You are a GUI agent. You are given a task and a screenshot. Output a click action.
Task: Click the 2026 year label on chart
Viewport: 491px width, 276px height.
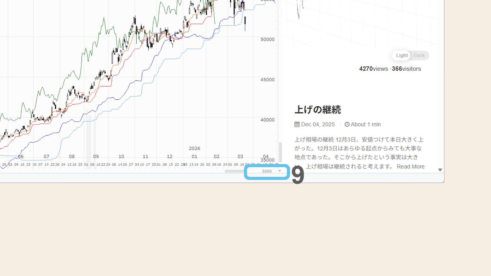point(194,148)
